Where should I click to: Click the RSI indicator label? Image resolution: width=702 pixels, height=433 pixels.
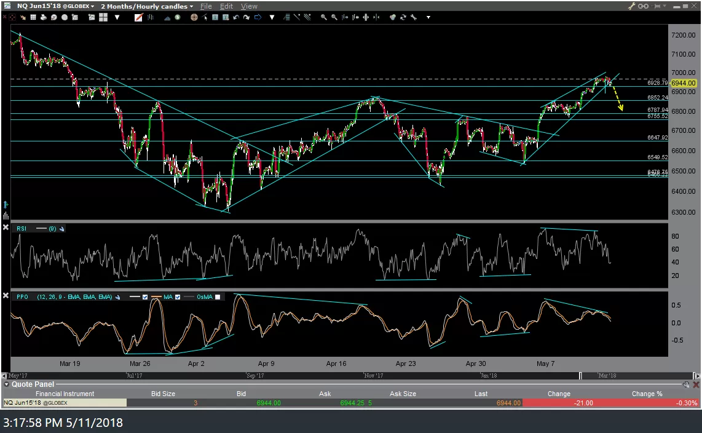pos(22,229)
